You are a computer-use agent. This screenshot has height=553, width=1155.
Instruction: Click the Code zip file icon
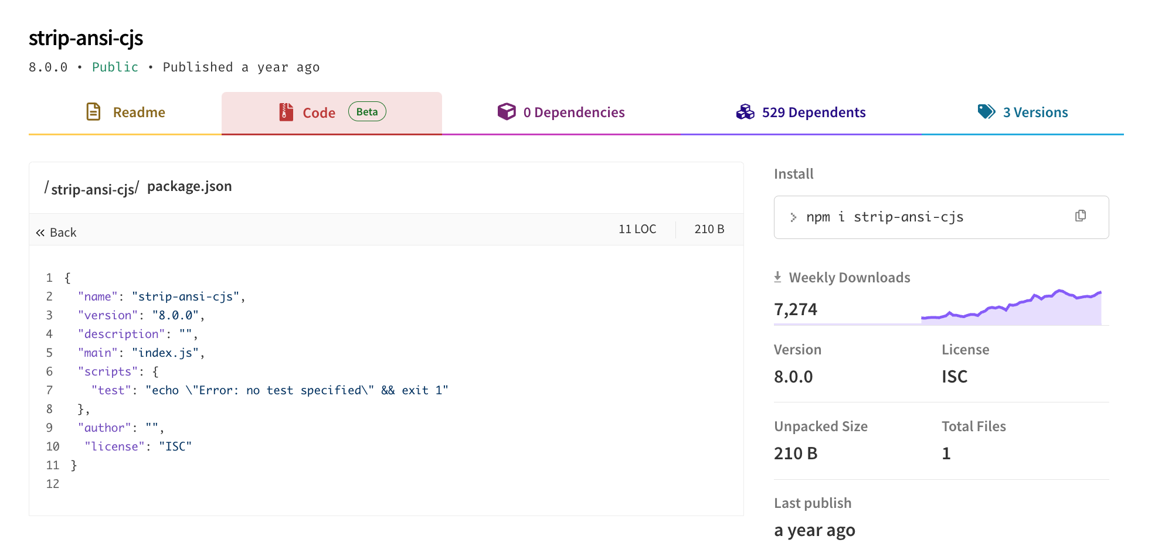coord(286,112)
